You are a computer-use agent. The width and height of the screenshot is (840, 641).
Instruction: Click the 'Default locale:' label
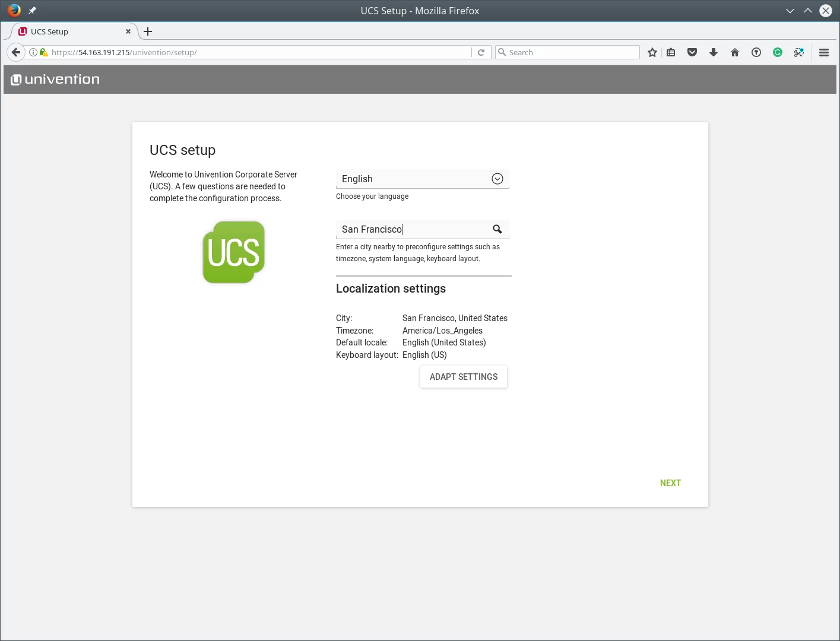click(362, 342)
